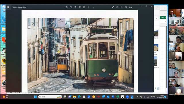Open the Microsoft Store taskbar icon
The image size is (184, 104).
tap(84, 97)
